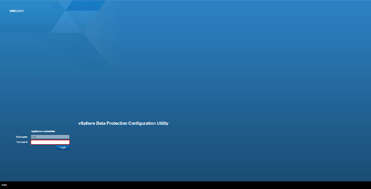Click the VMware logo
The height and width of the screenshot is (189, 371).
(17, 11)
